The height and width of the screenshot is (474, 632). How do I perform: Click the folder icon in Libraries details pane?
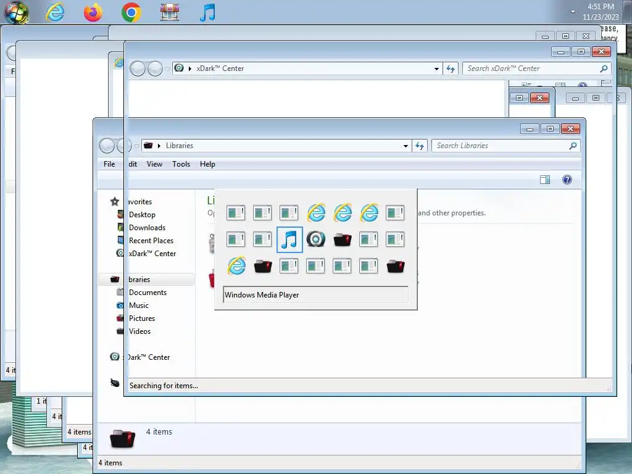(123, 439)
